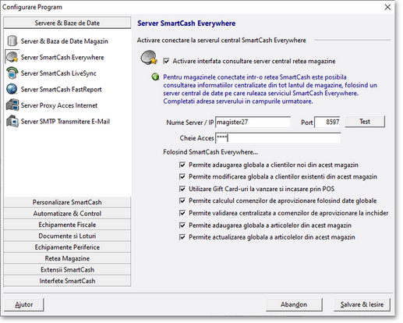
Task: Click the large SmartCash Everywhere star icon in panel
Action: pyautogui.click(x=149, y=58)
